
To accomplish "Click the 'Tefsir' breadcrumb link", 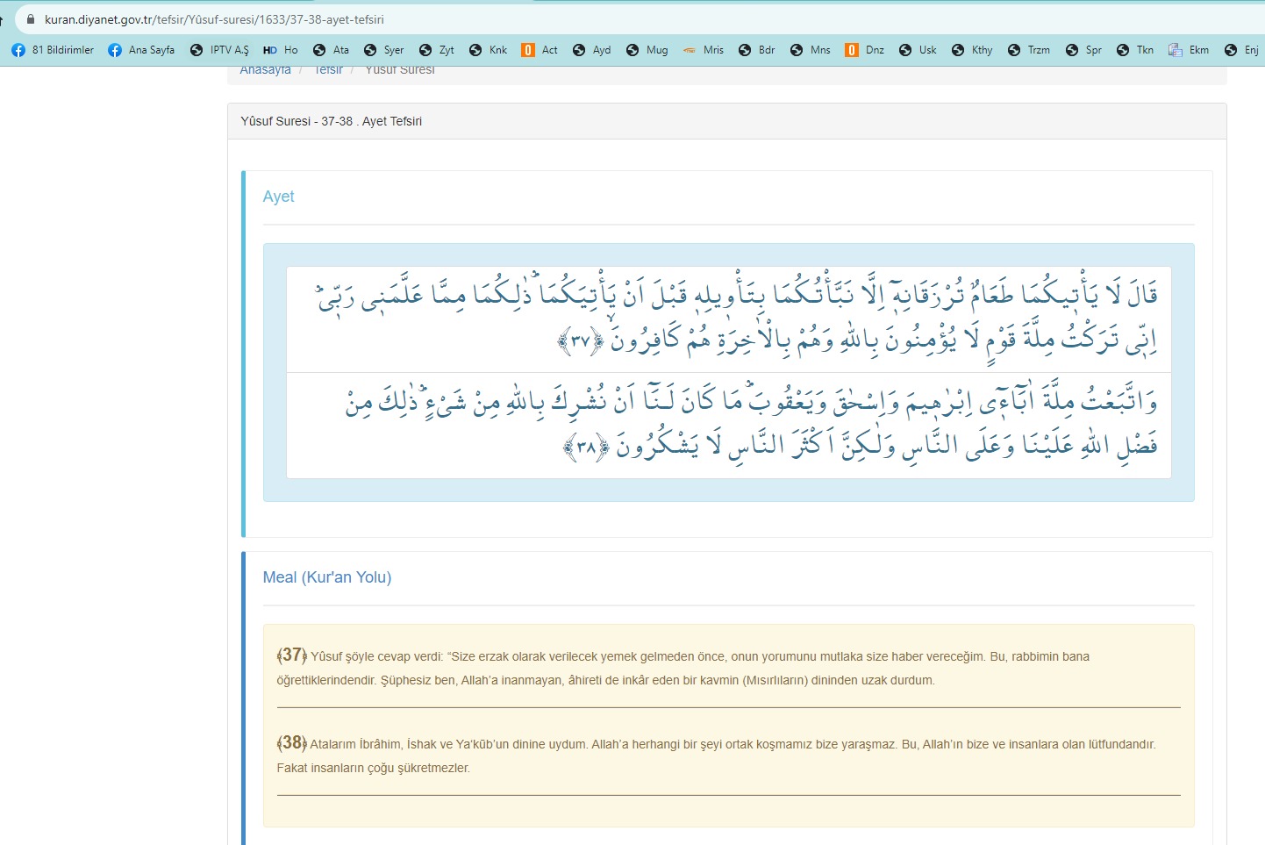I will [328, 70].
